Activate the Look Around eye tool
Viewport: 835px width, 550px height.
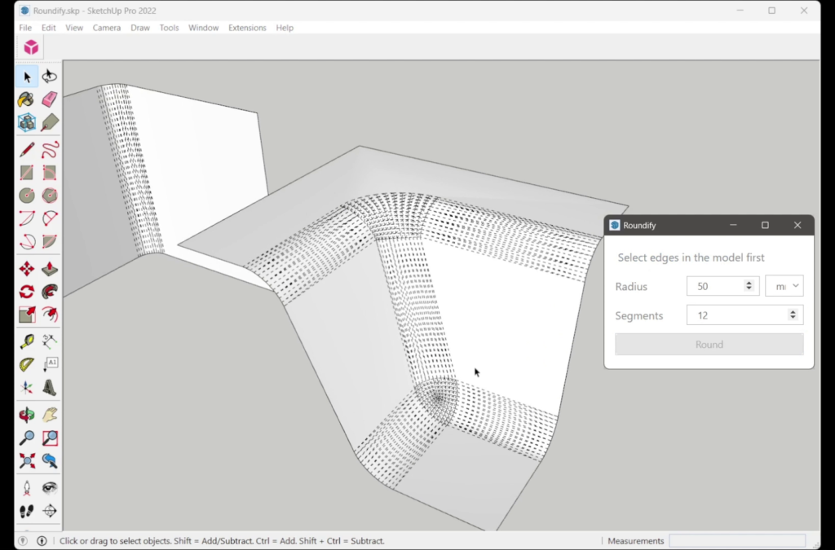click(50, 488)
